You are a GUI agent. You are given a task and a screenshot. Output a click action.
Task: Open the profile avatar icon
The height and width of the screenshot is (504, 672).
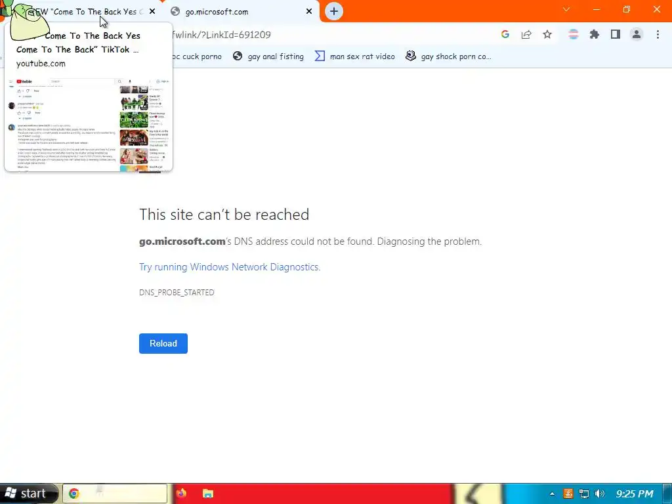coord(637,34)
